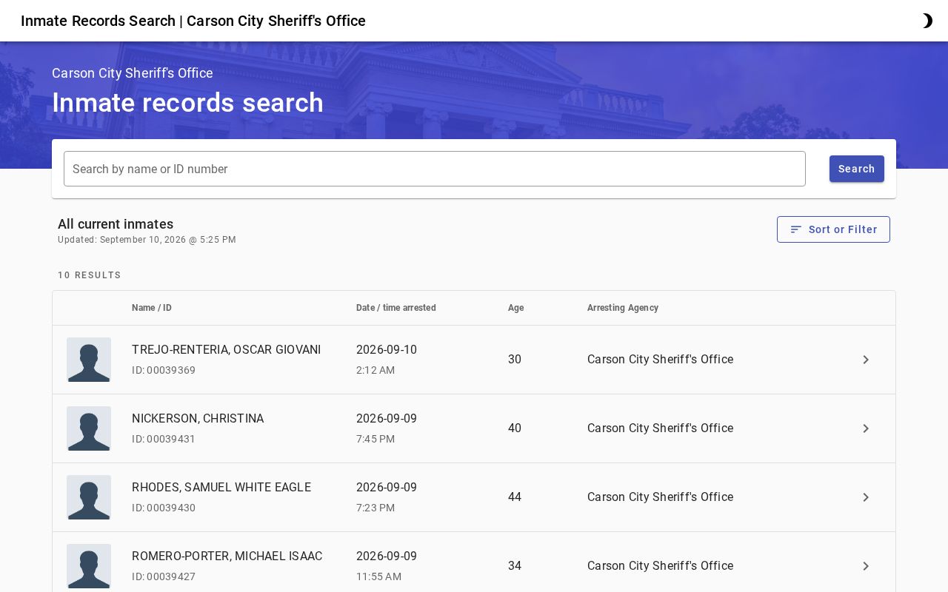Select the name TREJO-RENTERIA, OSCAR GIOVANI
This screenshot has width=948, height=592.
[227, 350]
